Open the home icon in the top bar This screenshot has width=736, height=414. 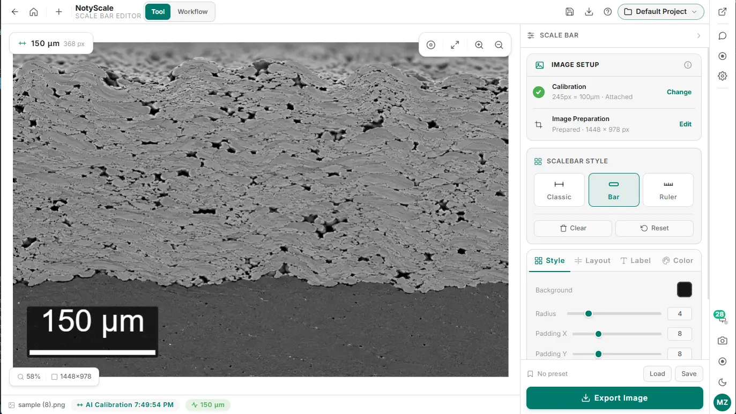click(34, 12)
